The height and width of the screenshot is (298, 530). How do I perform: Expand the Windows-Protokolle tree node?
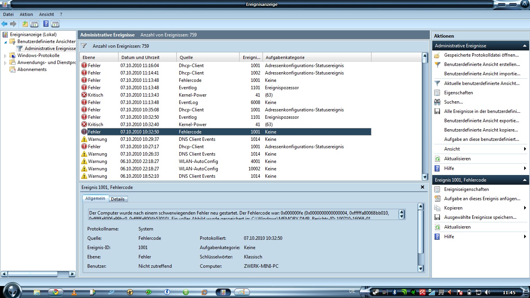click(x=5, y=55)
